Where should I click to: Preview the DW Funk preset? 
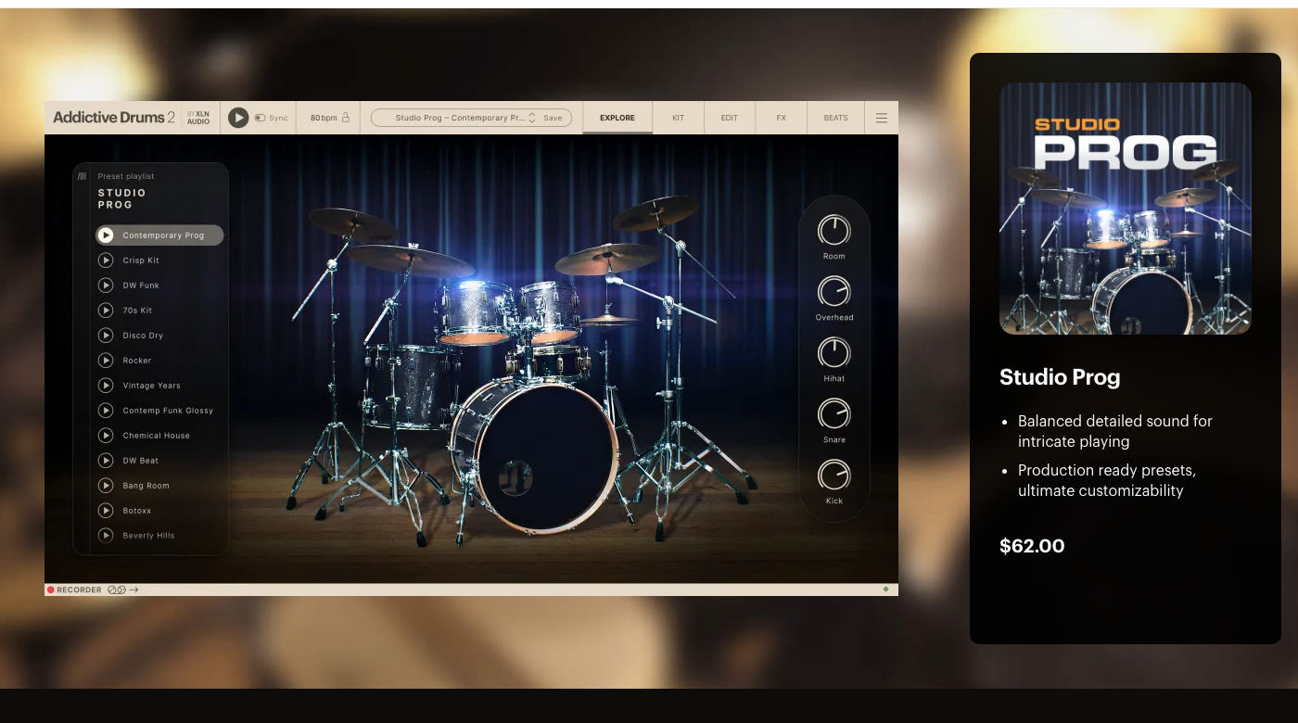coord(106,285)
